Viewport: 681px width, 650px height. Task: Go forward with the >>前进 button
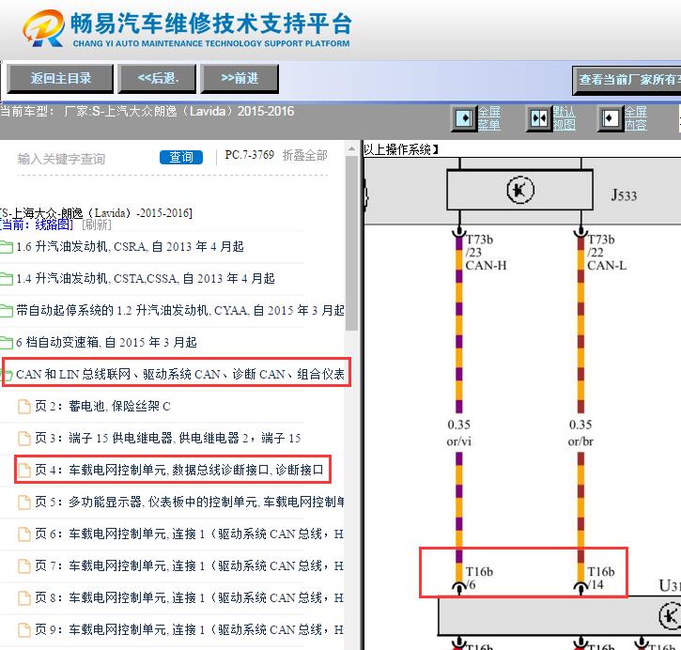(x=240, y=79)
